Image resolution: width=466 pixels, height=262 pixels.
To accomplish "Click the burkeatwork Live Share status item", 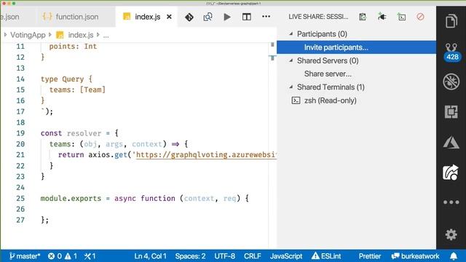I will tap(415, 256).
